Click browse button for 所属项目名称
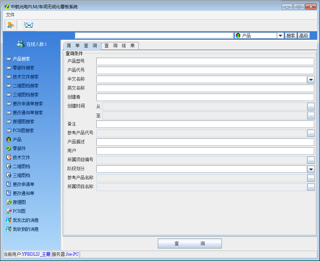Screen dimensions: 320x261 click(x=311, y=187)
